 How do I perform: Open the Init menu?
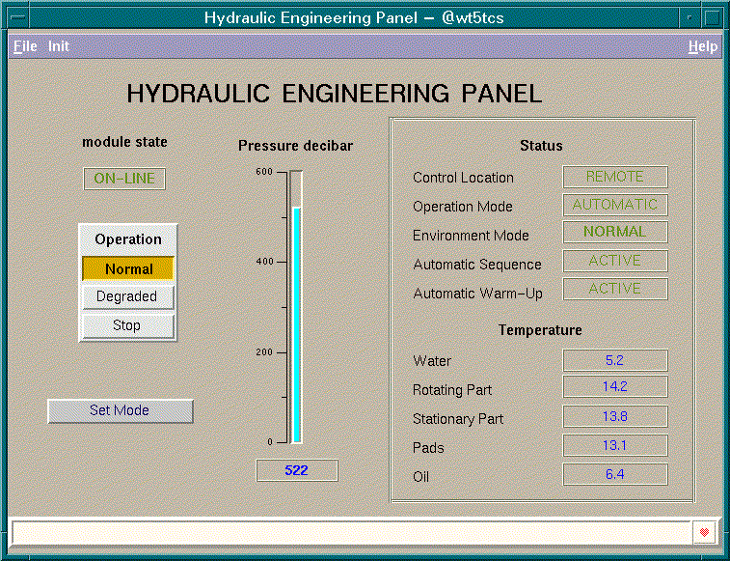(x=59, y=46)
